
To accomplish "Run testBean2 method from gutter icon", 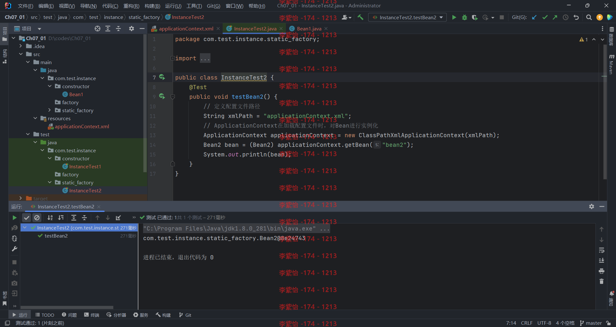I will pyautogui.click(x=162, y=96).
